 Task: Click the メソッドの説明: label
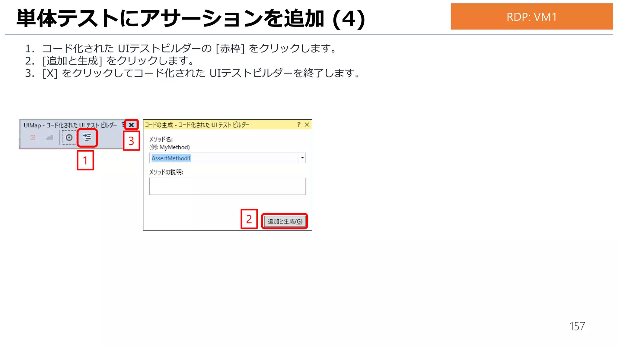(x=166, y=172)
